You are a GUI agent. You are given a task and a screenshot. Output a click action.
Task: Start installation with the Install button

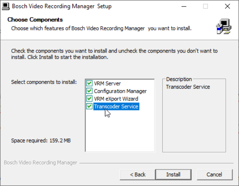[x=173, y=174]
